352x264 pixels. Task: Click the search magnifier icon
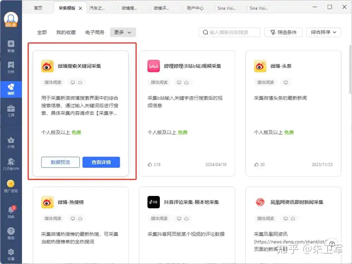[x=205, y=32]
